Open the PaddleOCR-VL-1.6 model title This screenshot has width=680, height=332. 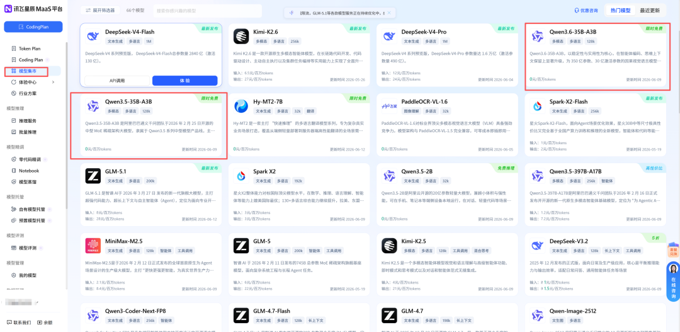[424, 101]
